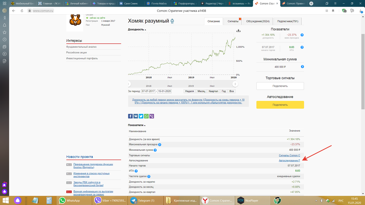Click help icon next to Частота сделок row
The height and width of the screenshot is (205, 365).
149,176
